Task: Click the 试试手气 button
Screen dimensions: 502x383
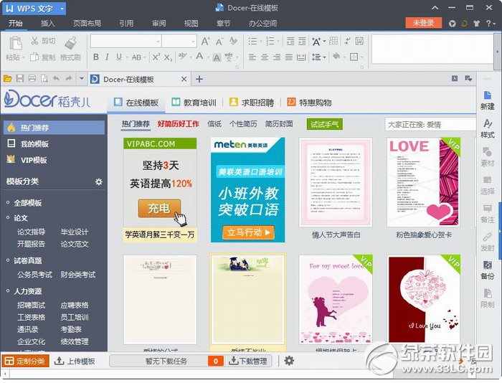Action: (324, 124)
